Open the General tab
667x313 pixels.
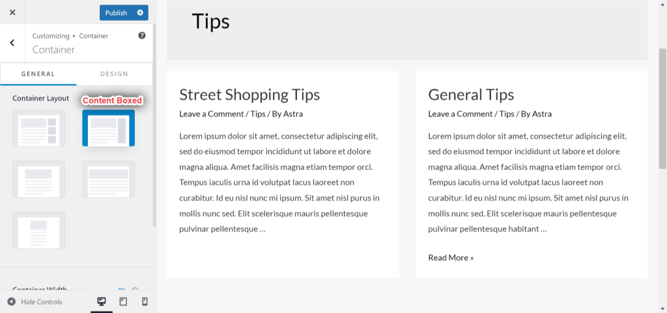(x=38, y=74)
